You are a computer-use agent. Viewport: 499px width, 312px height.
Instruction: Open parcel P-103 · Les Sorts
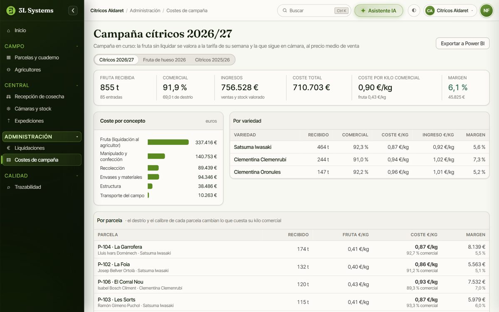pos(291,302)
